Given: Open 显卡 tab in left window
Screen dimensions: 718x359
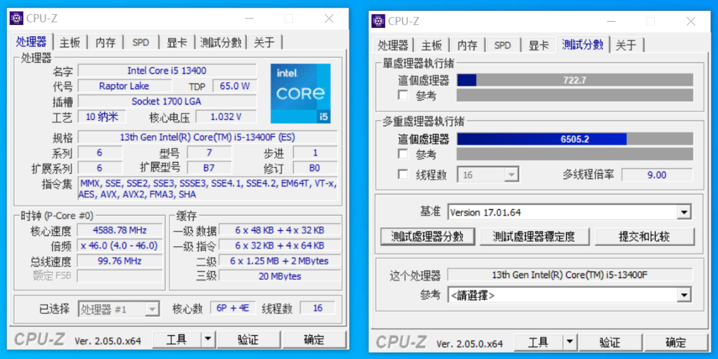Looking at the screenshot, I should pos(177,43).
